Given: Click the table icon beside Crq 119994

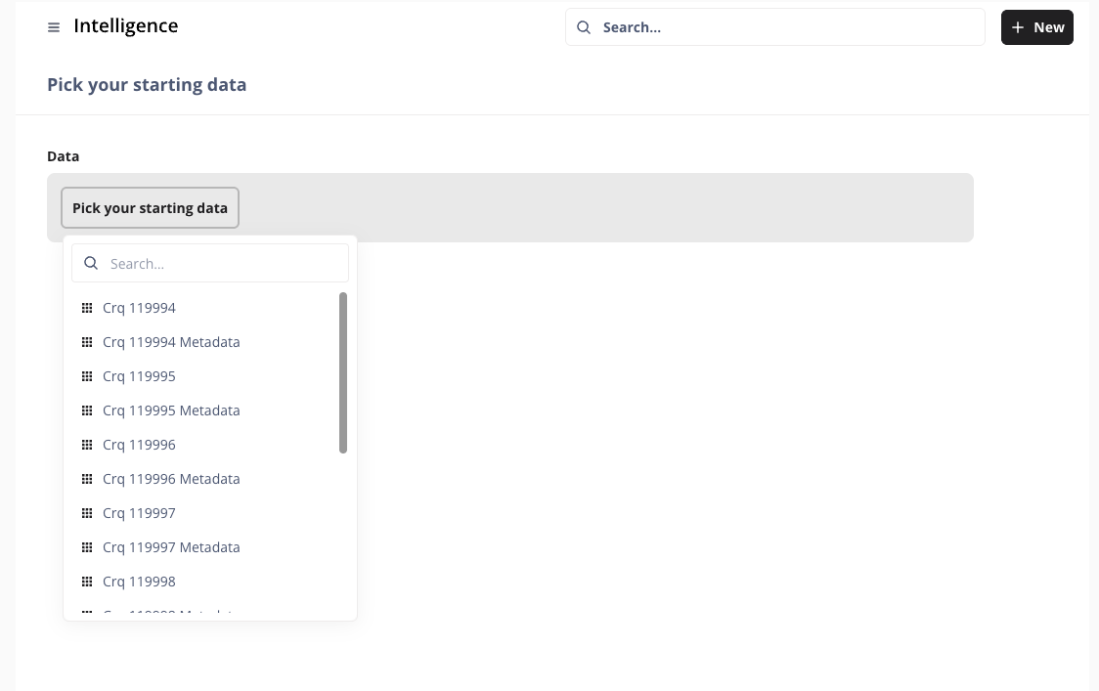Looking at the screenshot, I should click(87, 308).
